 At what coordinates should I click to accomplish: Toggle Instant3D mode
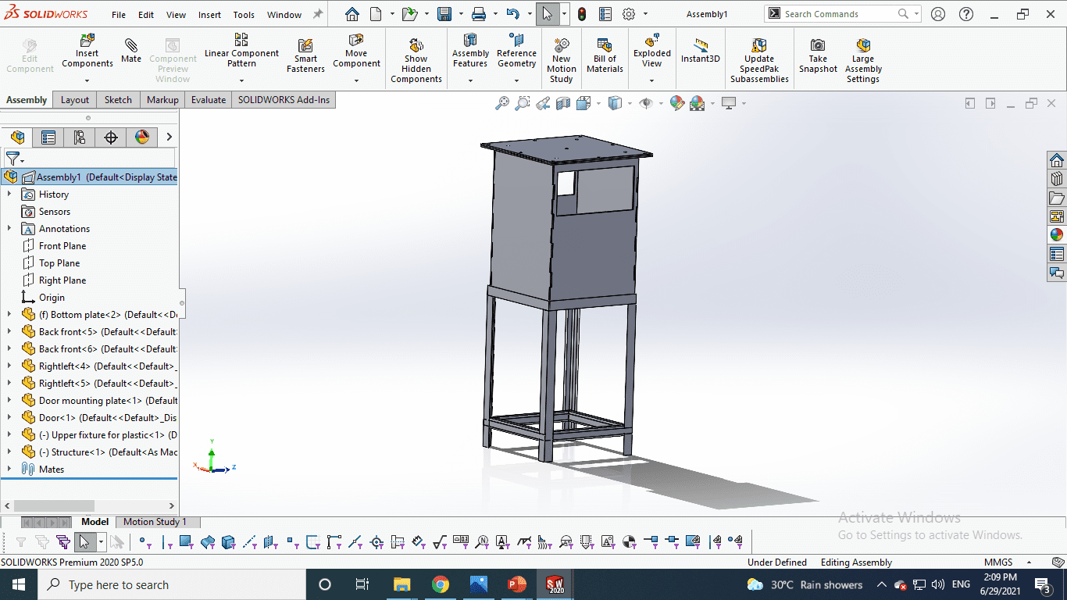coord(701,51)
